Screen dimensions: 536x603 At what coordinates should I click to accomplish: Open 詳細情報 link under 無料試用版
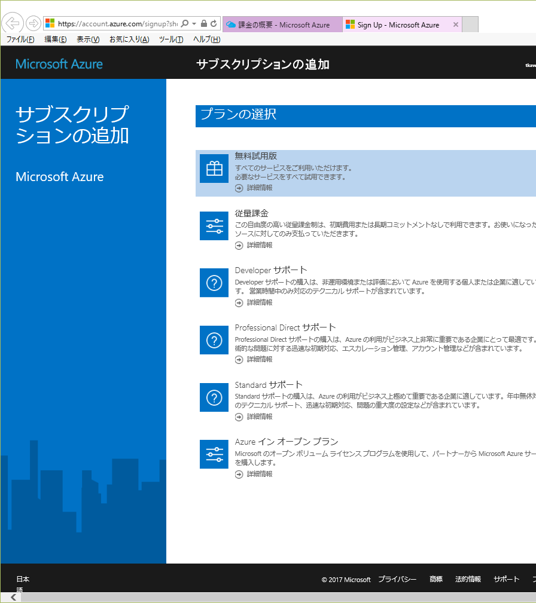[260, 188]
